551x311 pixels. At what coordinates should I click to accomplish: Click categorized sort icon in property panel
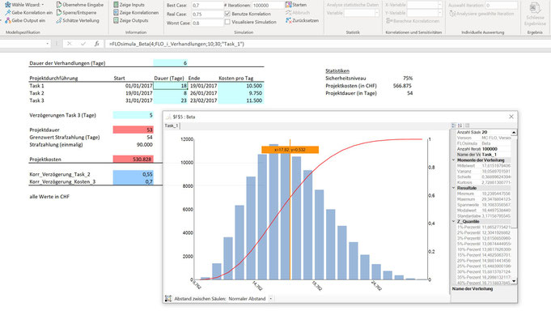(454, 126)
